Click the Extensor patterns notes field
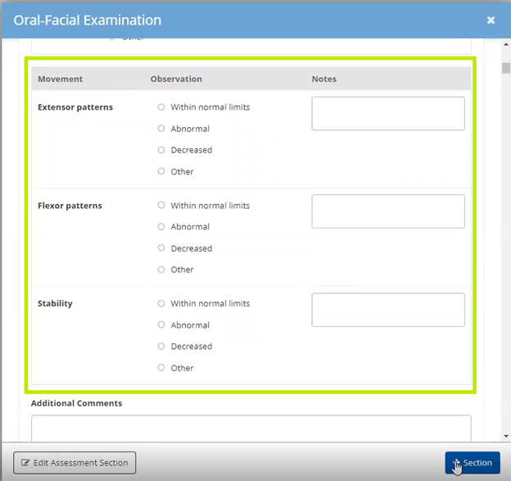Viewport: 511px width, 481px height. 388,113
